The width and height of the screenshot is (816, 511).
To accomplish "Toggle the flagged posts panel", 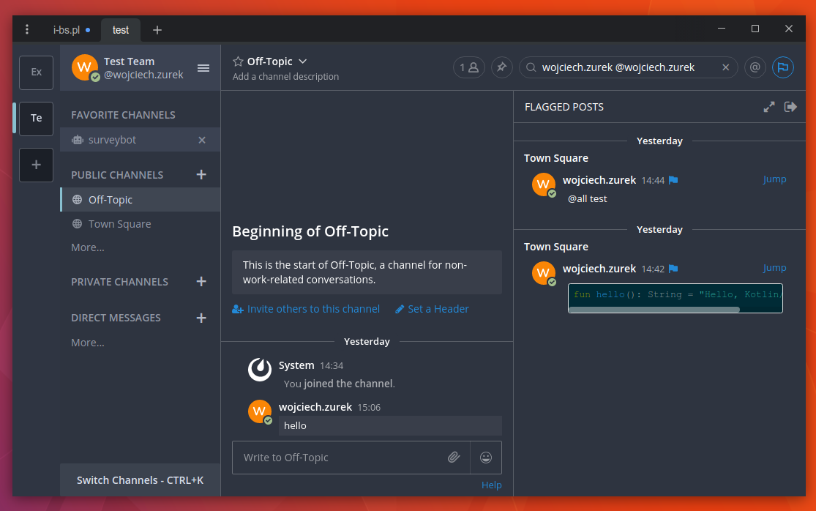I will point(782,67).
